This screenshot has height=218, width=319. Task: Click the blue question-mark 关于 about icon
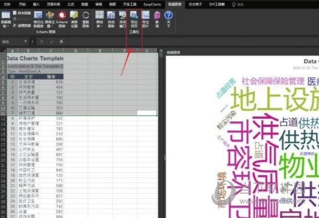point(169,15)
